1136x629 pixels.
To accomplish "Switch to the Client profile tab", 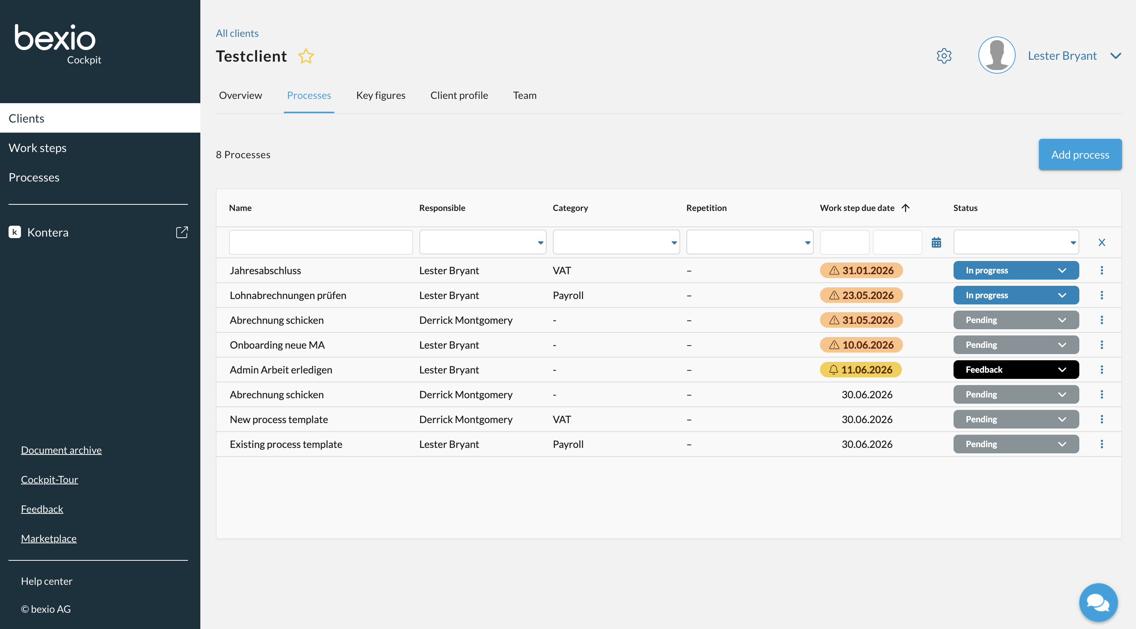I will pos(459,95).
